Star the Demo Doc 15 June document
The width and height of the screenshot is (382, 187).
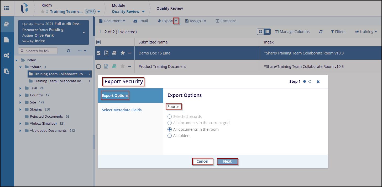[x=122, y=53]
